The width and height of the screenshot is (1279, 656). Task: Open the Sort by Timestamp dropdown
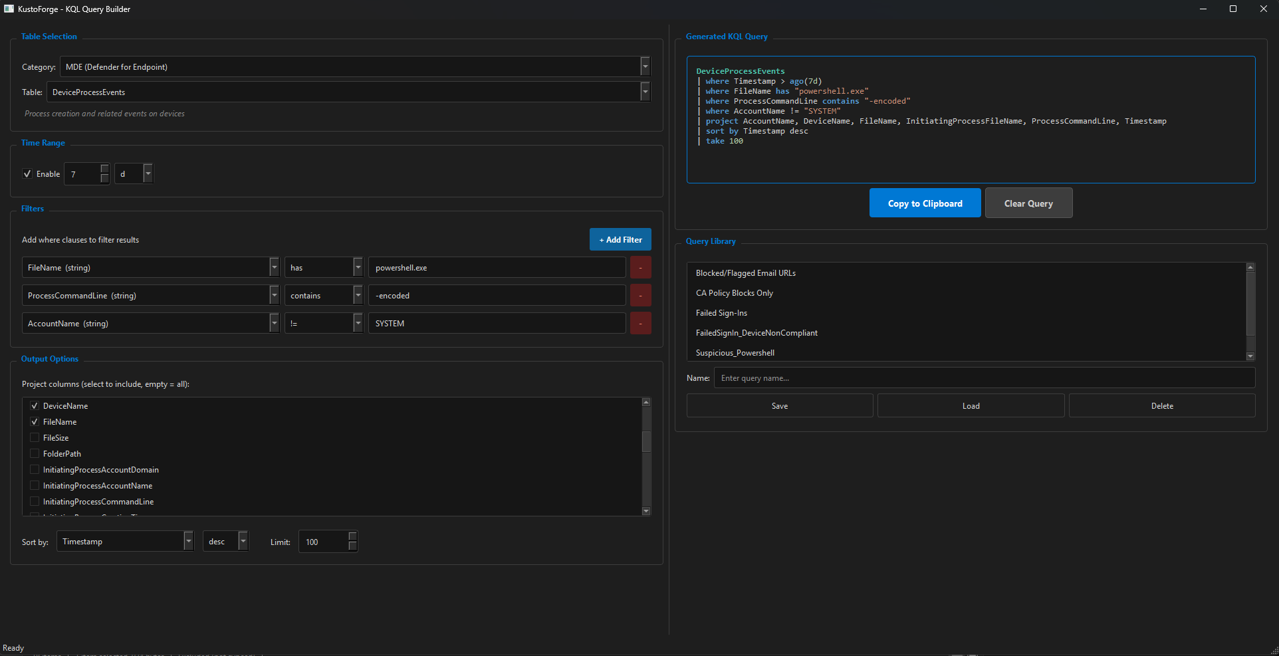coord(125,541)
